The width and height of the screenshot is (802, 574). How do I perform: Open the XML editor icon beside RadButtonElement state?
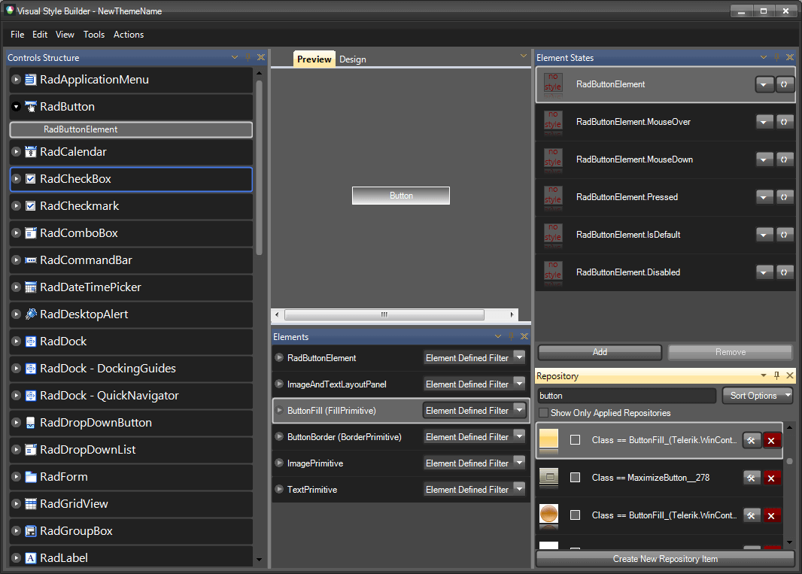pyautogui.click(x=785, y=84)
